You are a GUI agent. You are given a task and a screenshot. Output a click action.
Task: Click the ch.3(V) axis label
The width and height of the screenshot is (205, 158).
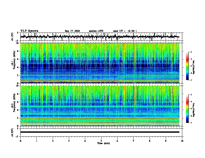(x=12, y=132)
